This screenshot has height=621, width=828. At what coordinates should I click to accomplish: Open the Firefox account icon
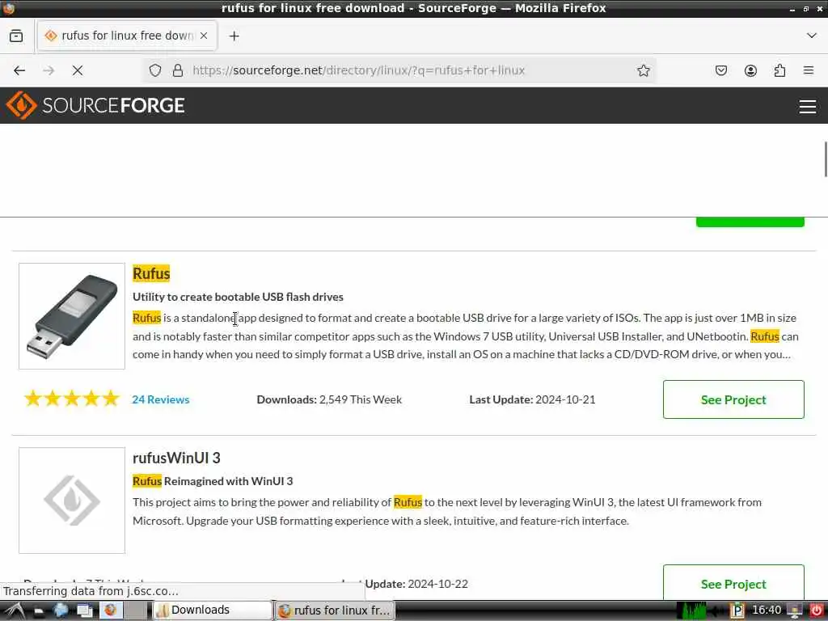click(750, 70)
